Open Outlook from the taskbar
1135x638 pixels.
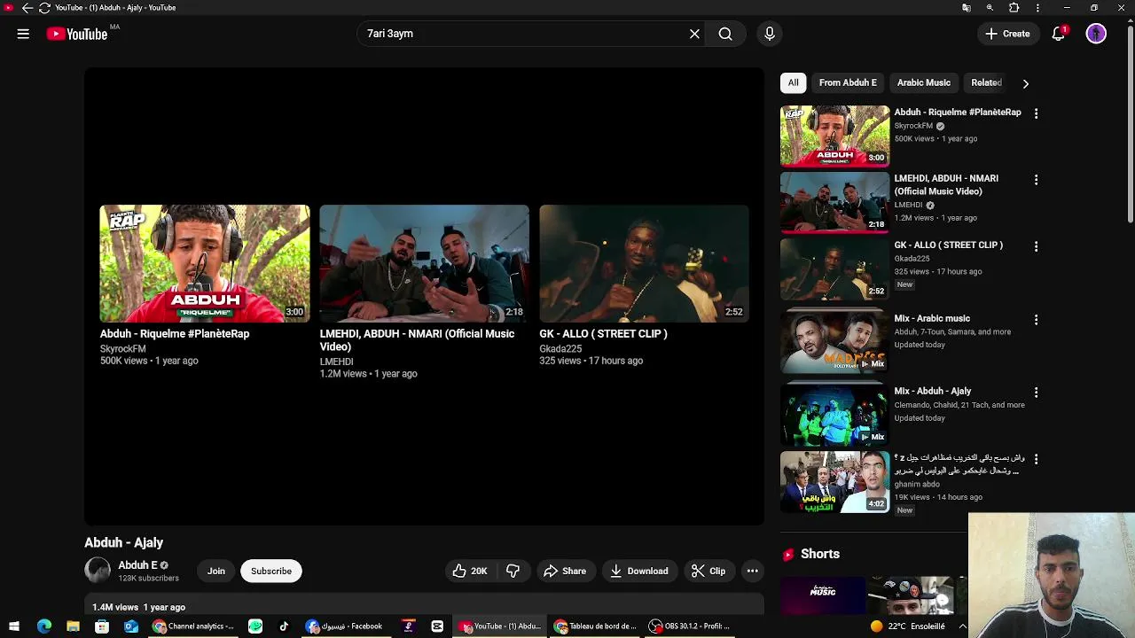coord(131,626)
